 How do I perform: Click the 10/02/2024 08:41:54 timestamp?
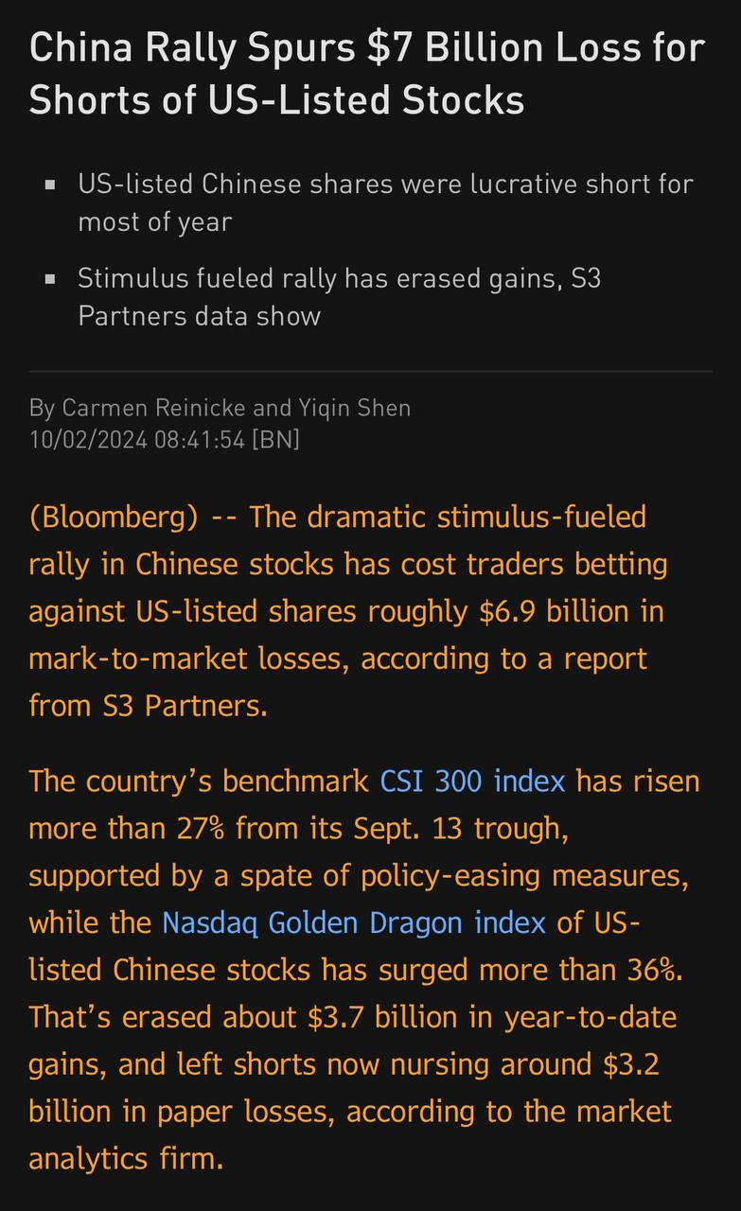[136, 439]
